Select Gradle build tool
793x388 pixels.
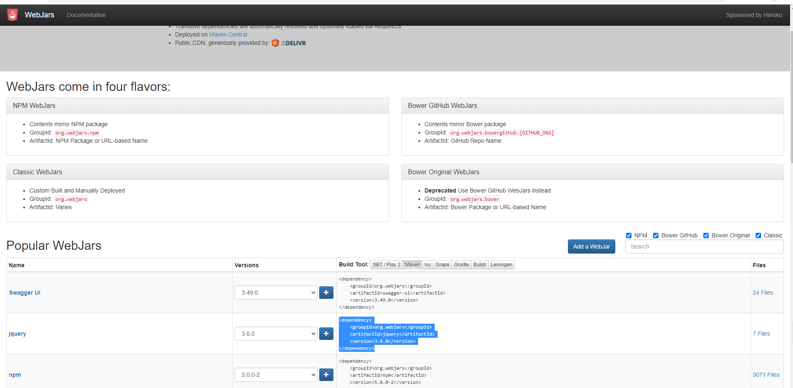click(x=461, y=265)
